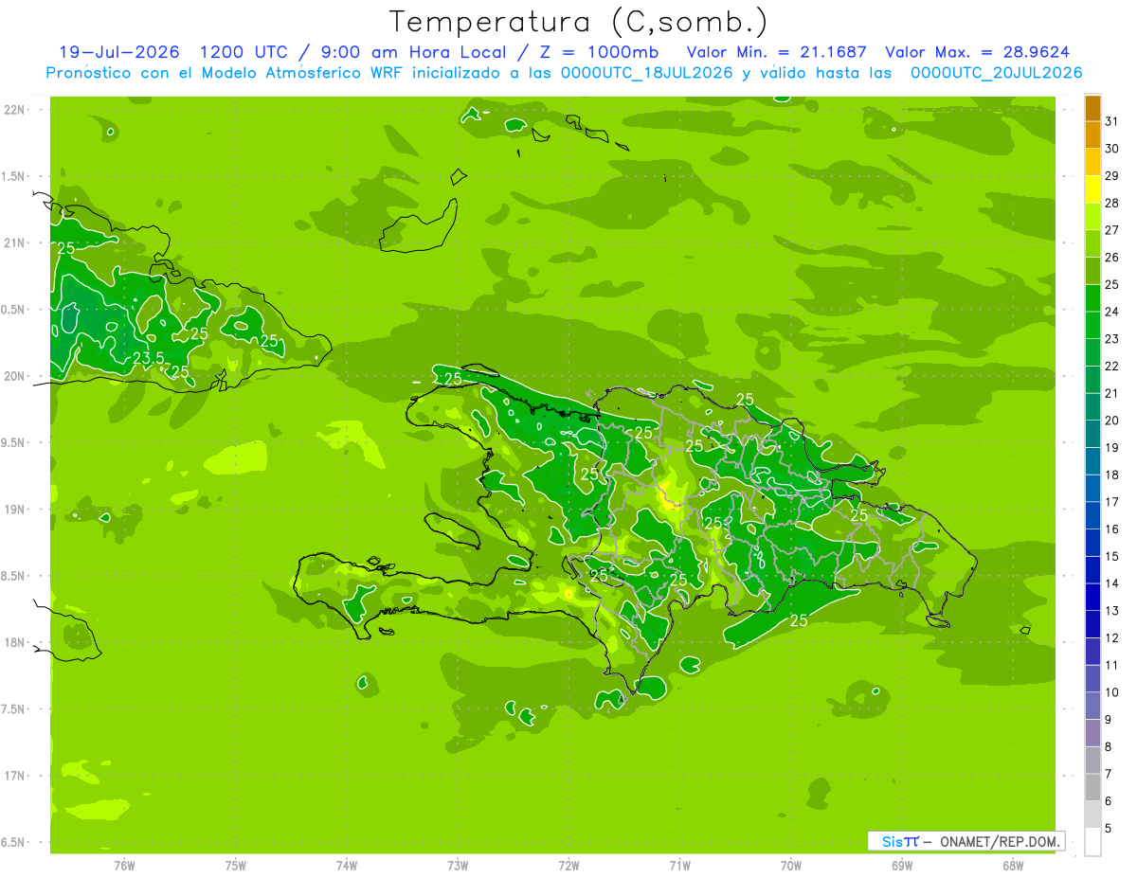Click 'Valor Max. = 28.9624' text
The image size is (1137, 878).
978,52
